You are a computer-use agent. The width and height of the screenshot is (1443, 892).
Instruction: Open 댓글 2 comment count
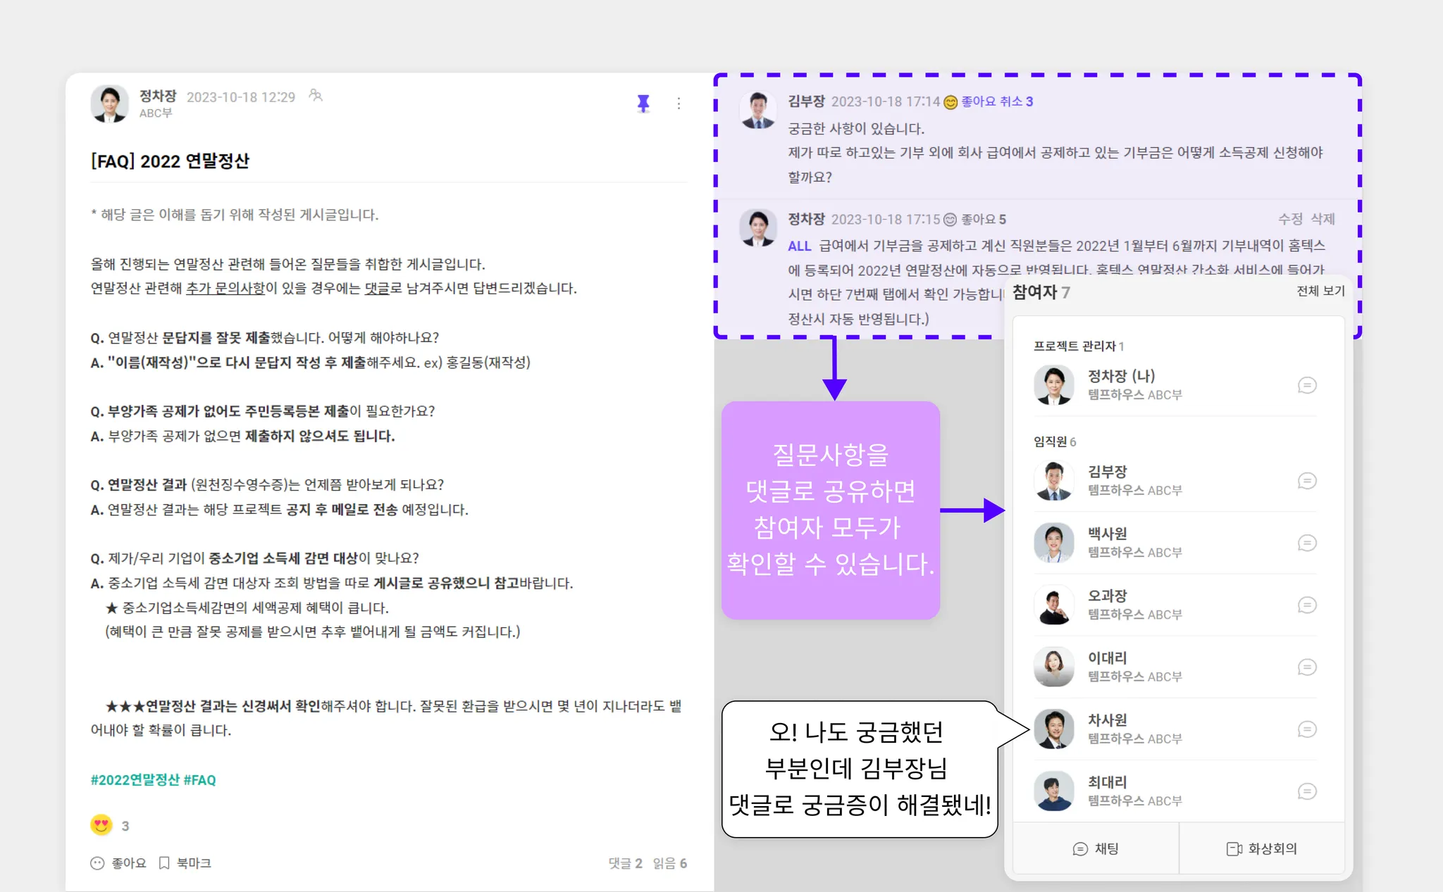tap(625, 863)
